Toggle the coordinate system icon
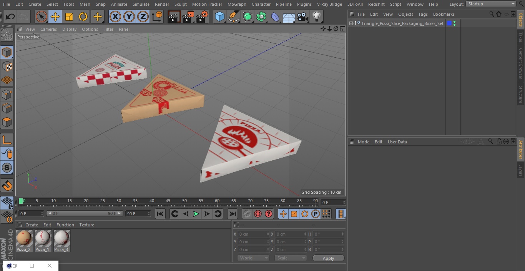Image resolution: width=525 pixels, height=271 pixels. pos(157,17)
